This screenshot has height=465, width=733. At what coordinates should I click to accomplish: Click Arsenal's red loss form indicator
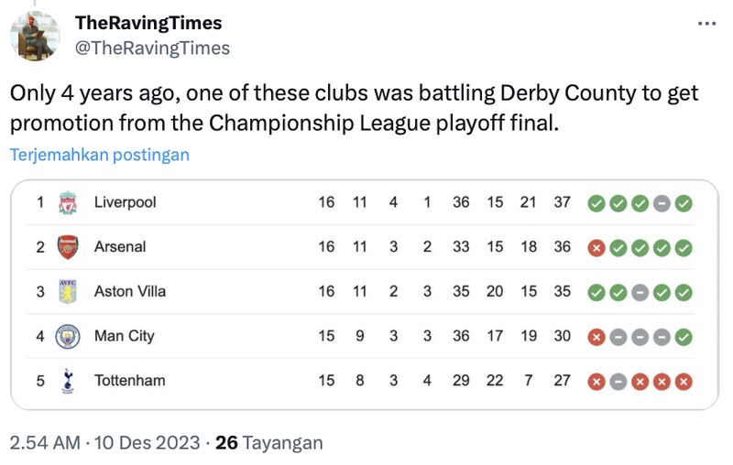[596, 247]
